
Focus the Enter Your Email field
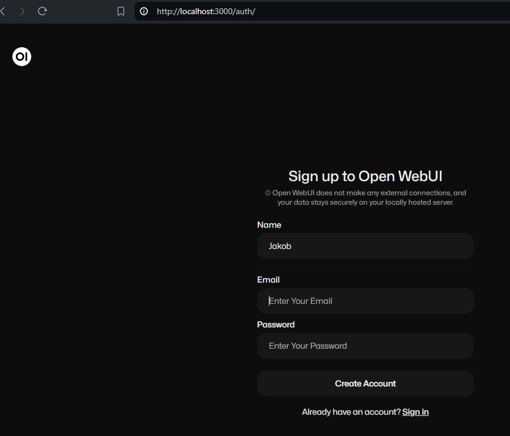[x=366, y=301]
